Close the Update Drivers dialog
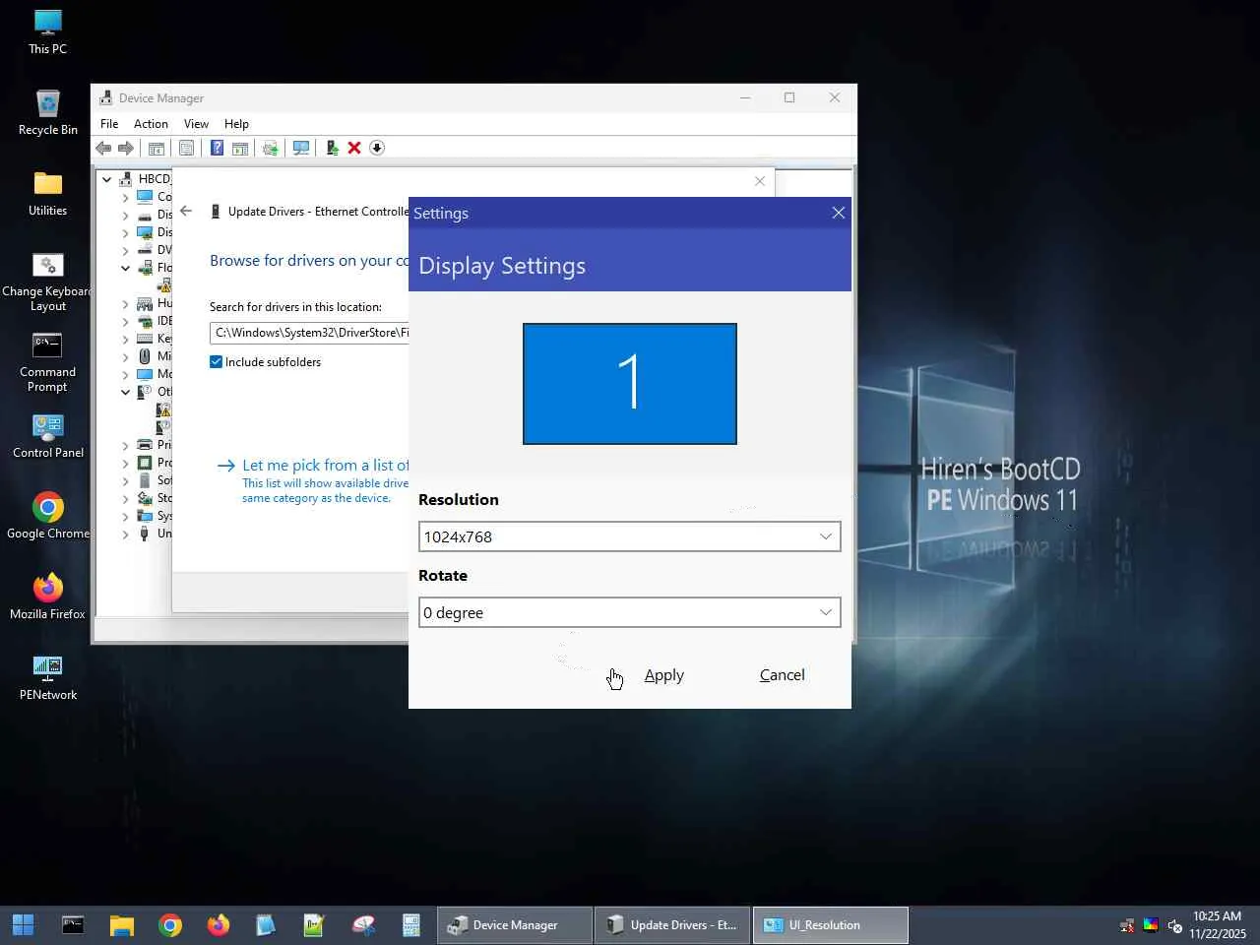The height and width of the screenshot is (945, 1260). (x=760, y=181)
